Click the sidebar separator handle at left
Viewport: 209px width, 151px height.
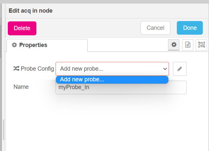tap(4, 130)
